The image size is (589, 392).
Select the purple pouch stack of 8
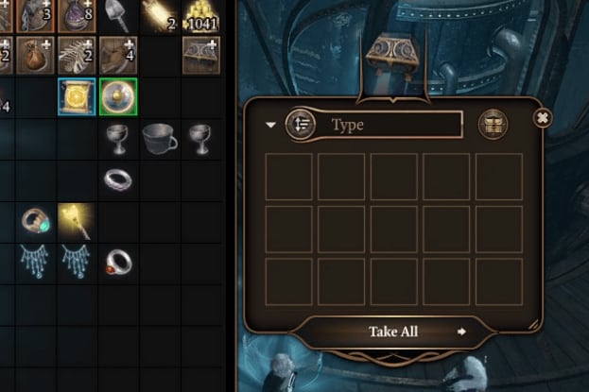tap(77, 16)
